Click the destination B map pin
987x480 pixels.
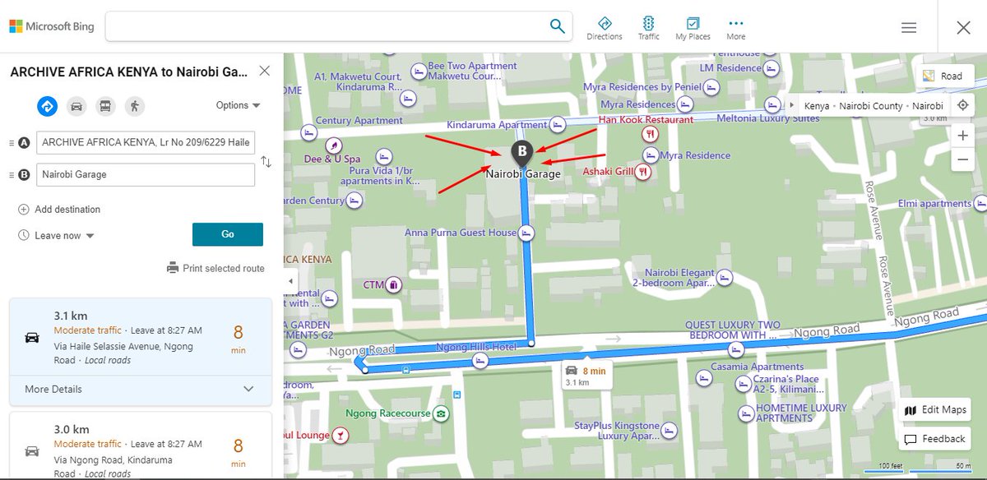[x=521, y=154]
